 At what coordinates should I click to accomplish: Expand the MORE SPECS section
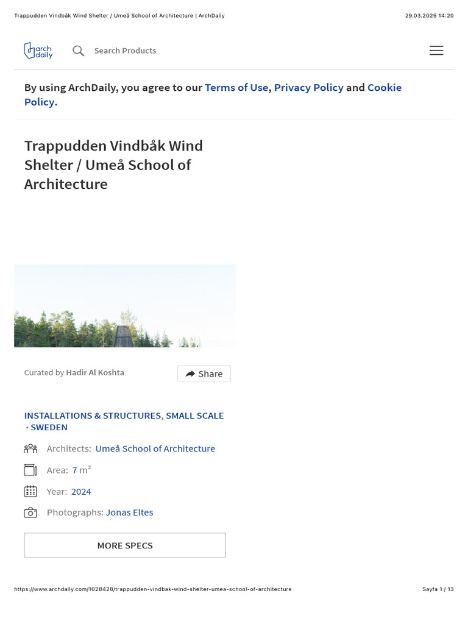[125, 545]
